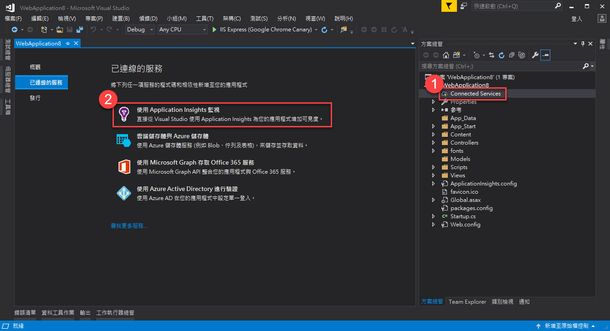Click the Collapse All icon in Solution Explorer
This screenshot has height=331, width=610.
point(512,55)
